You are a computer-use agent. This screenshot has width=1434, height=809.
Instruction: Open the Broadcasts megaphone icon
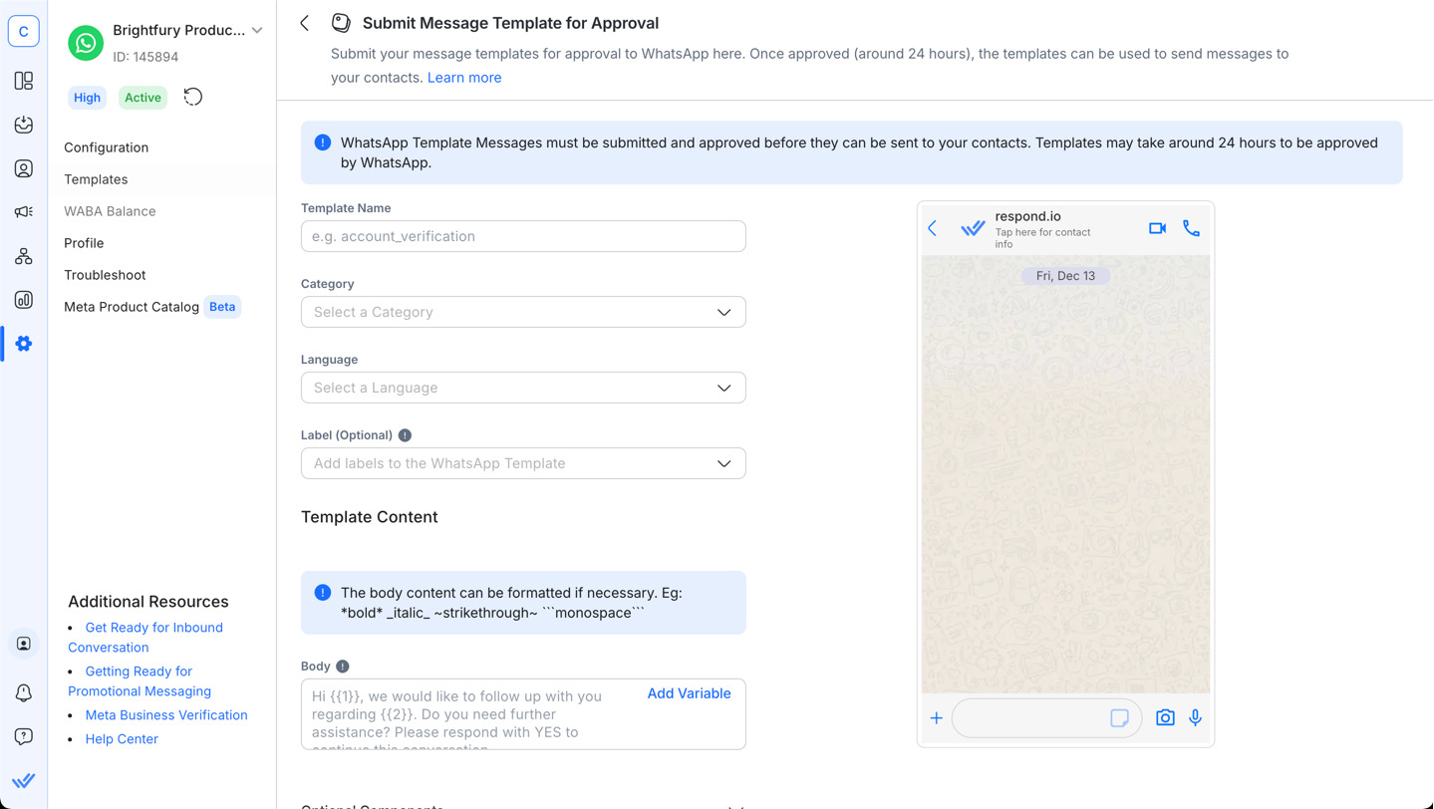coord(24,212)
